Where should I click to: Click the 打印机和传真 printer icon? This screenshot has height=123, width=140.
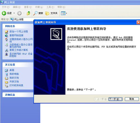pos(6,86)
